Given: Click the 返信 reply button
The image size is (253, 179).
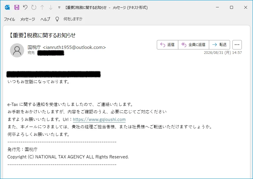Looking at the screenshot, I should 167,45.
